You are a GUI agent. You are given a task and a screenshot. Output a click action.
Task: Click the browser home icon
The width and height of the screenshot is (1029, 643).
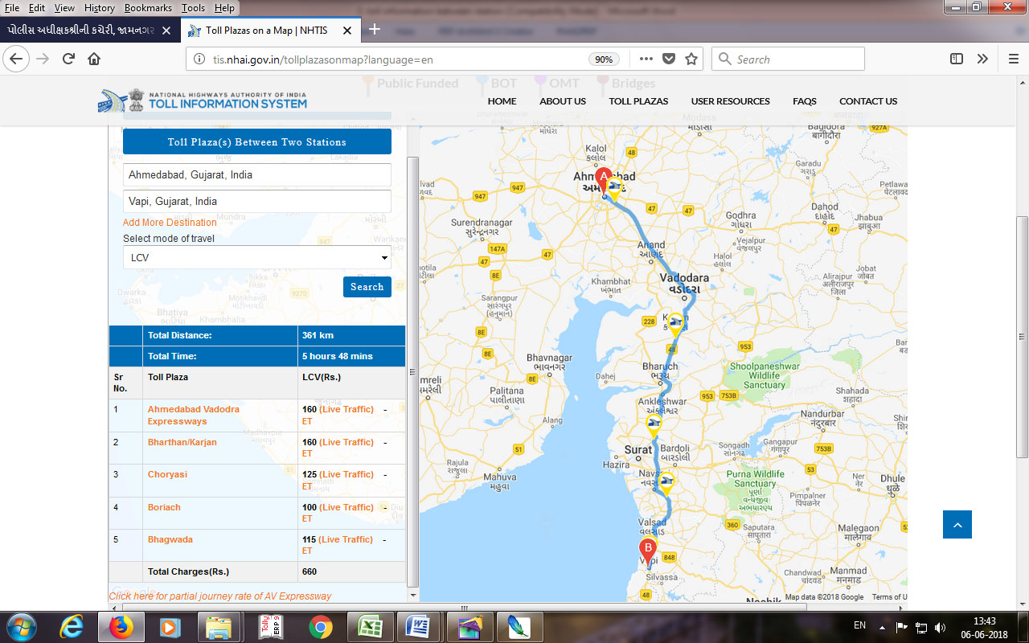[x=94, y=59]
